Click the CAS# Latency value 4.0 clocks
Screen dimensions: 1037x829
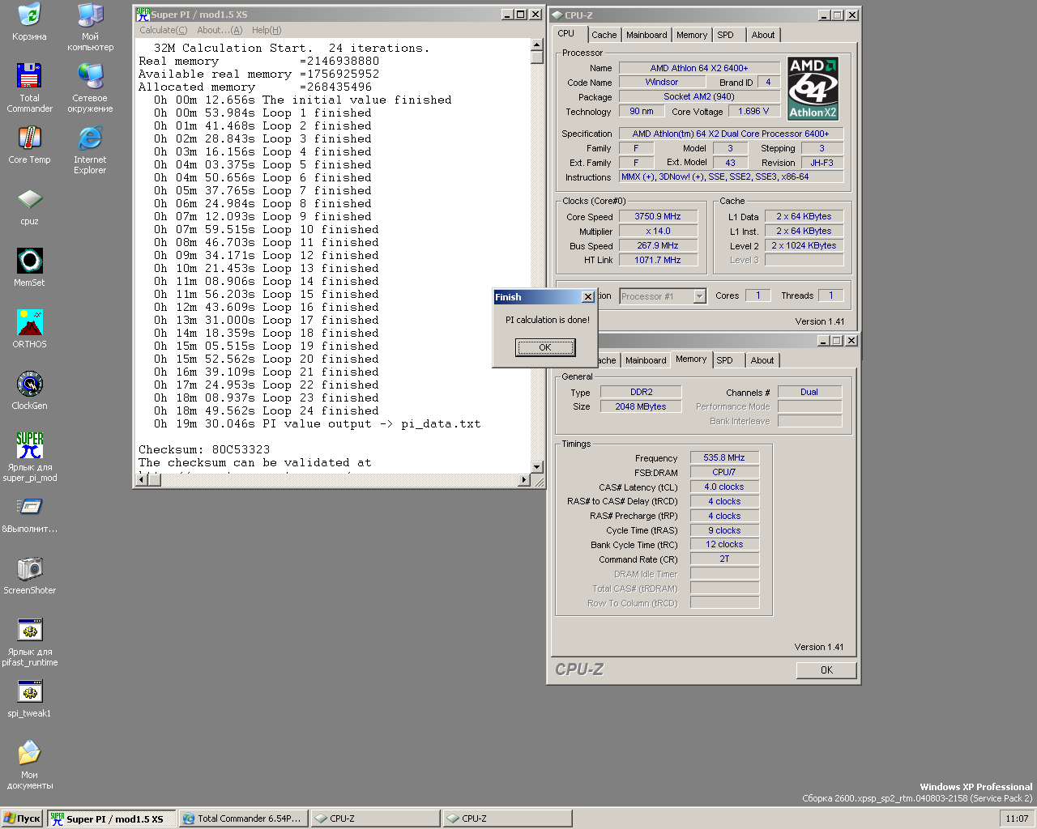[724, 487]
